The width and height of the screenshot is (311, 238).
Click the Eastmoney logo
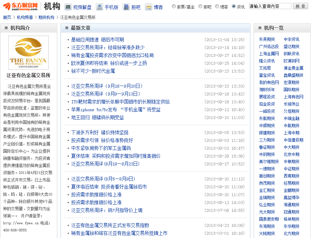pyautogui.click(x=20, y=7)
